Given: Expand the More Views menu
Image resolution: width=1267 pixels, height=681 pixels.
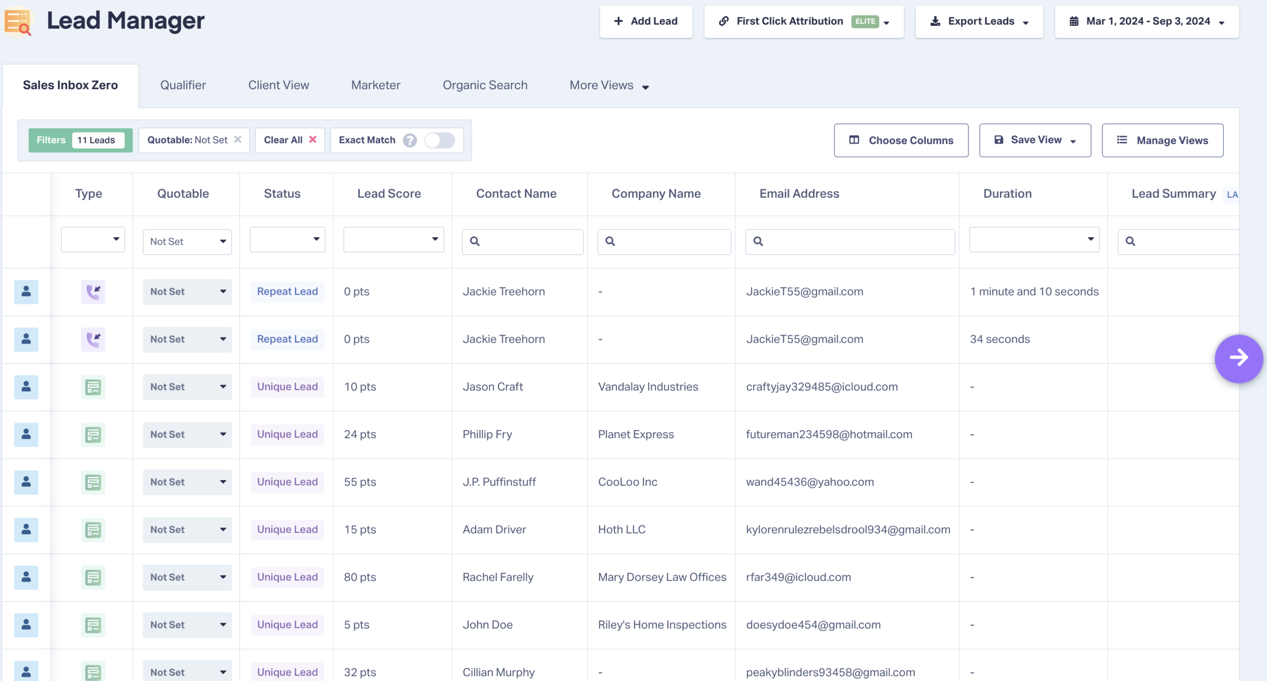Looking at the screenshot, I should (609, 86).
